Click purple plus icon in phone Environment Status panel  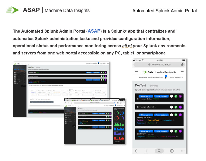coord(180,96)
